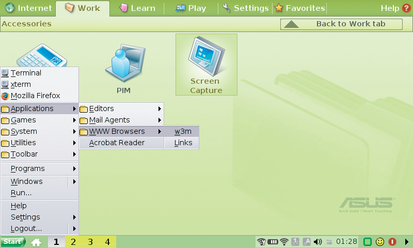413x248 pixels.
Task: Switch to the Play tab
Action: tap(191, 8)
